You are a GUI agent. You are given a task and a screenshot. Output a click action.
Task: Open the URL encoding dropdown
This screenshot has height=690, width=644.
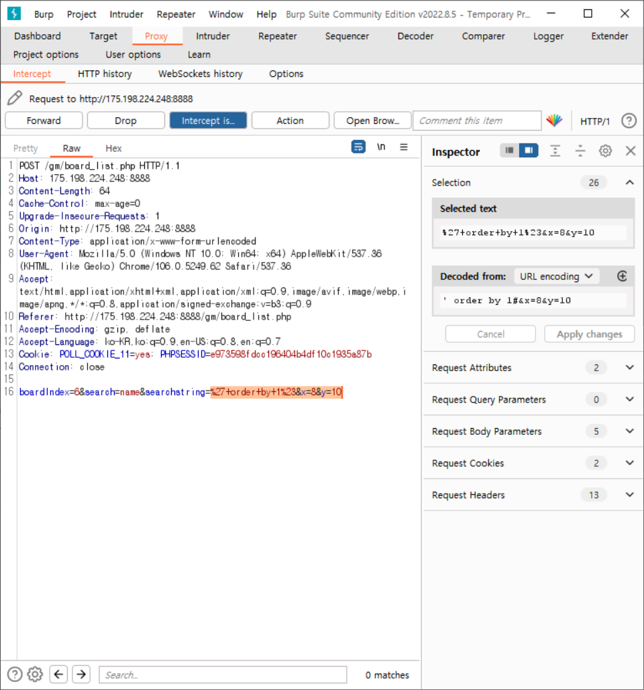coord(556,277)
